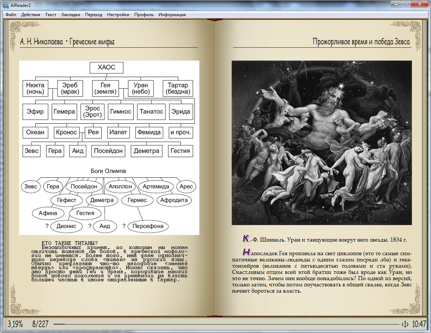The width and height of the screenshot is (431, 333).
Task: Click the Танатос box in the diagram
Action: [x=151, y=112]
